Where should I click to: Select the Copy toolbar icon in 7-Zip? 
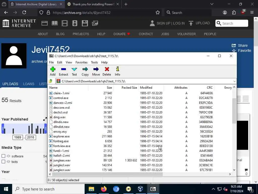85,71
